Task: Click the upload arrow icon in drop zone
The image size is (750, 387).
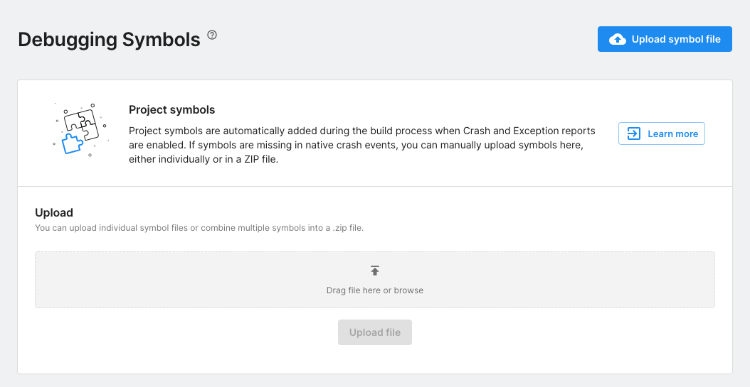Action: tap(375, 271)
